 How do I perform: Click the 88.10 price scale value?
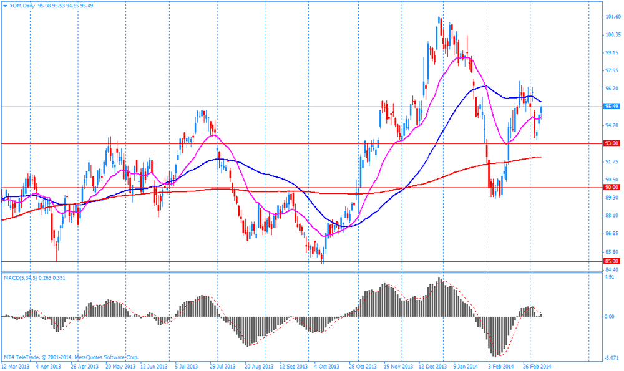tap(613, 216)
